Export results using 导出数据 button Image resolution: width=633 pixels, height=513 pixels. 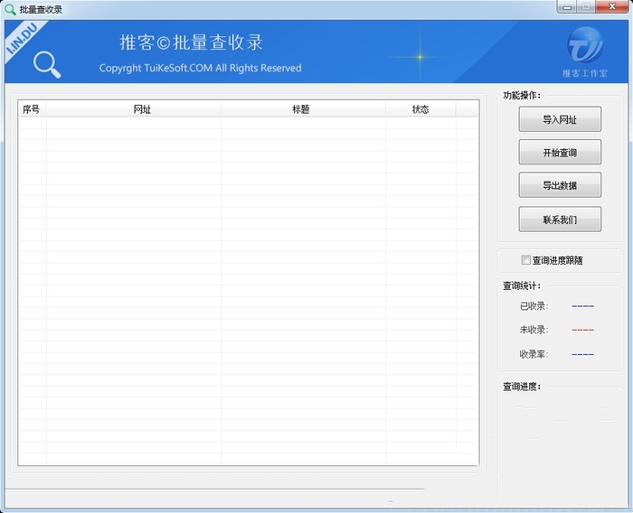pyautogui.click(x=560, y=185)
